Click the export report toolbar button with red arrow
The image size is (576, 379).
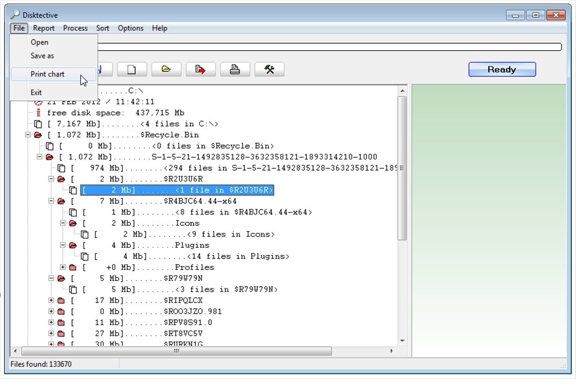[x=200, y=69]
